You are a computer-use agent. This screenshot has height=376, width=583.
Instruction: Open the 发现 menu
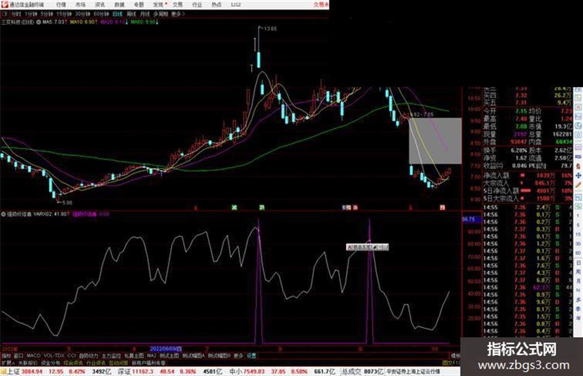(x=159, y=4)
